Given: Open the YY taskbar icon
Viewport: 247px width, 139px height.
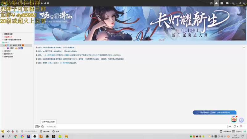Looking at the screenshot, I should (66, 136).
